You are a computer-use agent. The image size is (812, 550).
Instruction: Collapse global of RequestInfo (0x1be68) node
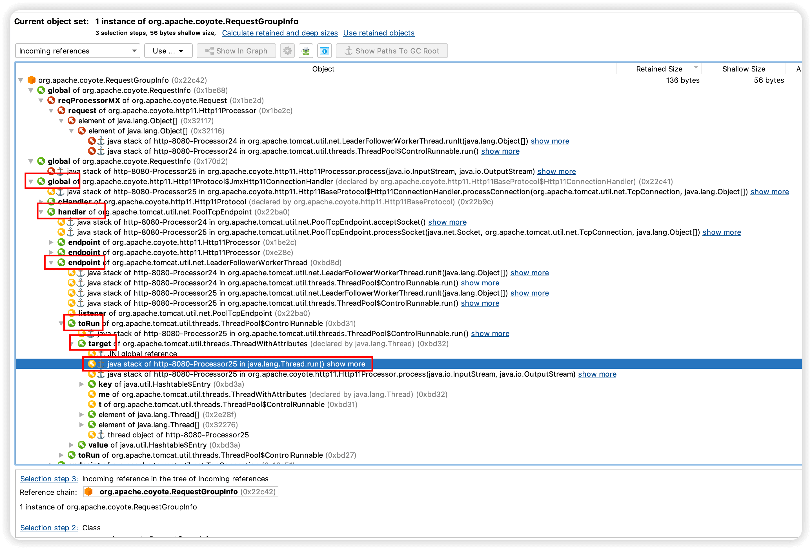[31, 90]
